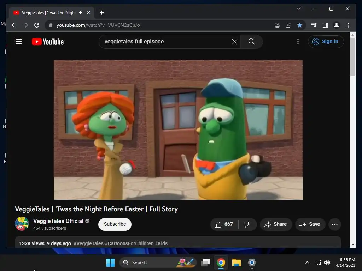
Task: Toggle bookmark star for this page
Action: (300, 25)
